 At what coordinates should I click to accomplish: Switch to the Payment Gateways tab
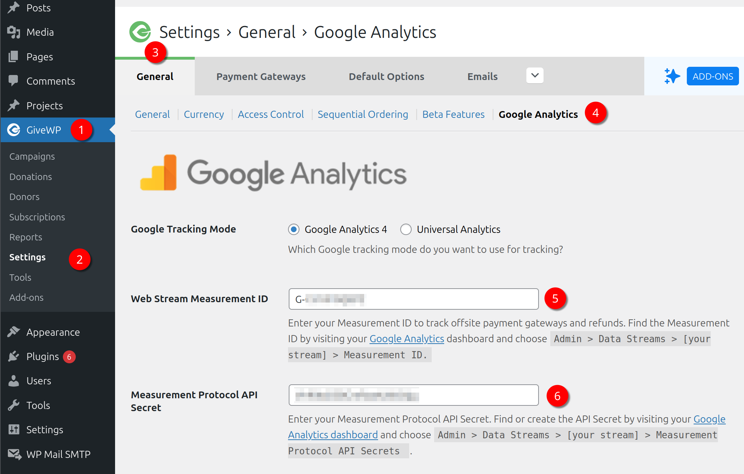(261, 76)
